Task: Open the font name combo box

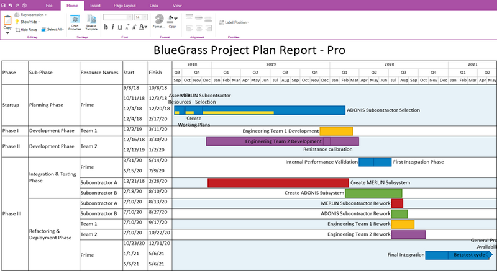Action: tap(117, 17)
